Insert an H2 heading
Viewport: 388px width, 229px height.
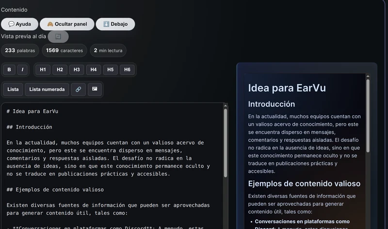(x=60, y=69)
